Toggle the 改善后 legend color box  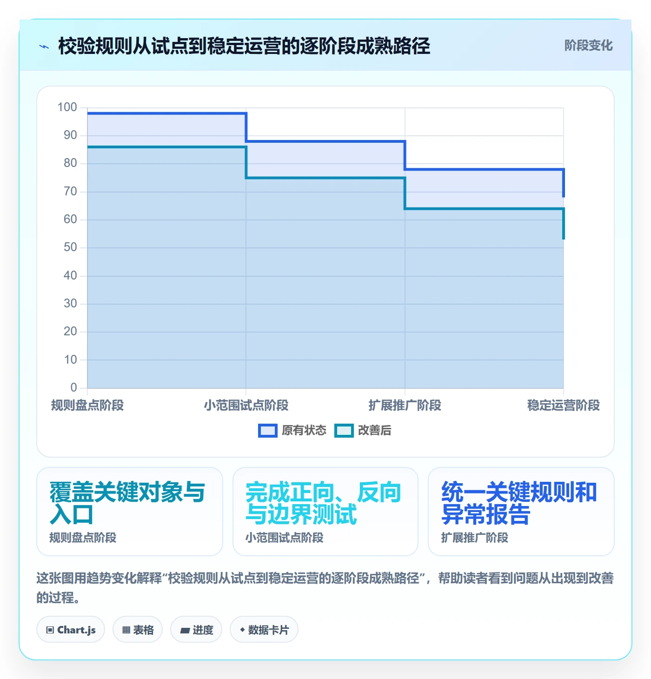click(344, 431)
